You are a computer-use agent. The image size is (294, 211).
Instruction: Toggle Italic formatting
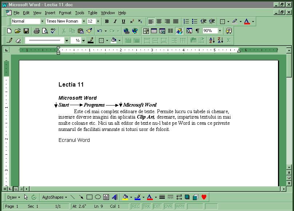tap(115, 21)
